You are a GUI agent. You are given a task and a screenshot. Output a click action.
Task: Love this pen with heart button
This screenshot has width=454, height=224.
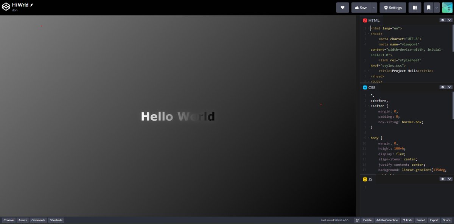tap(342, 8)
